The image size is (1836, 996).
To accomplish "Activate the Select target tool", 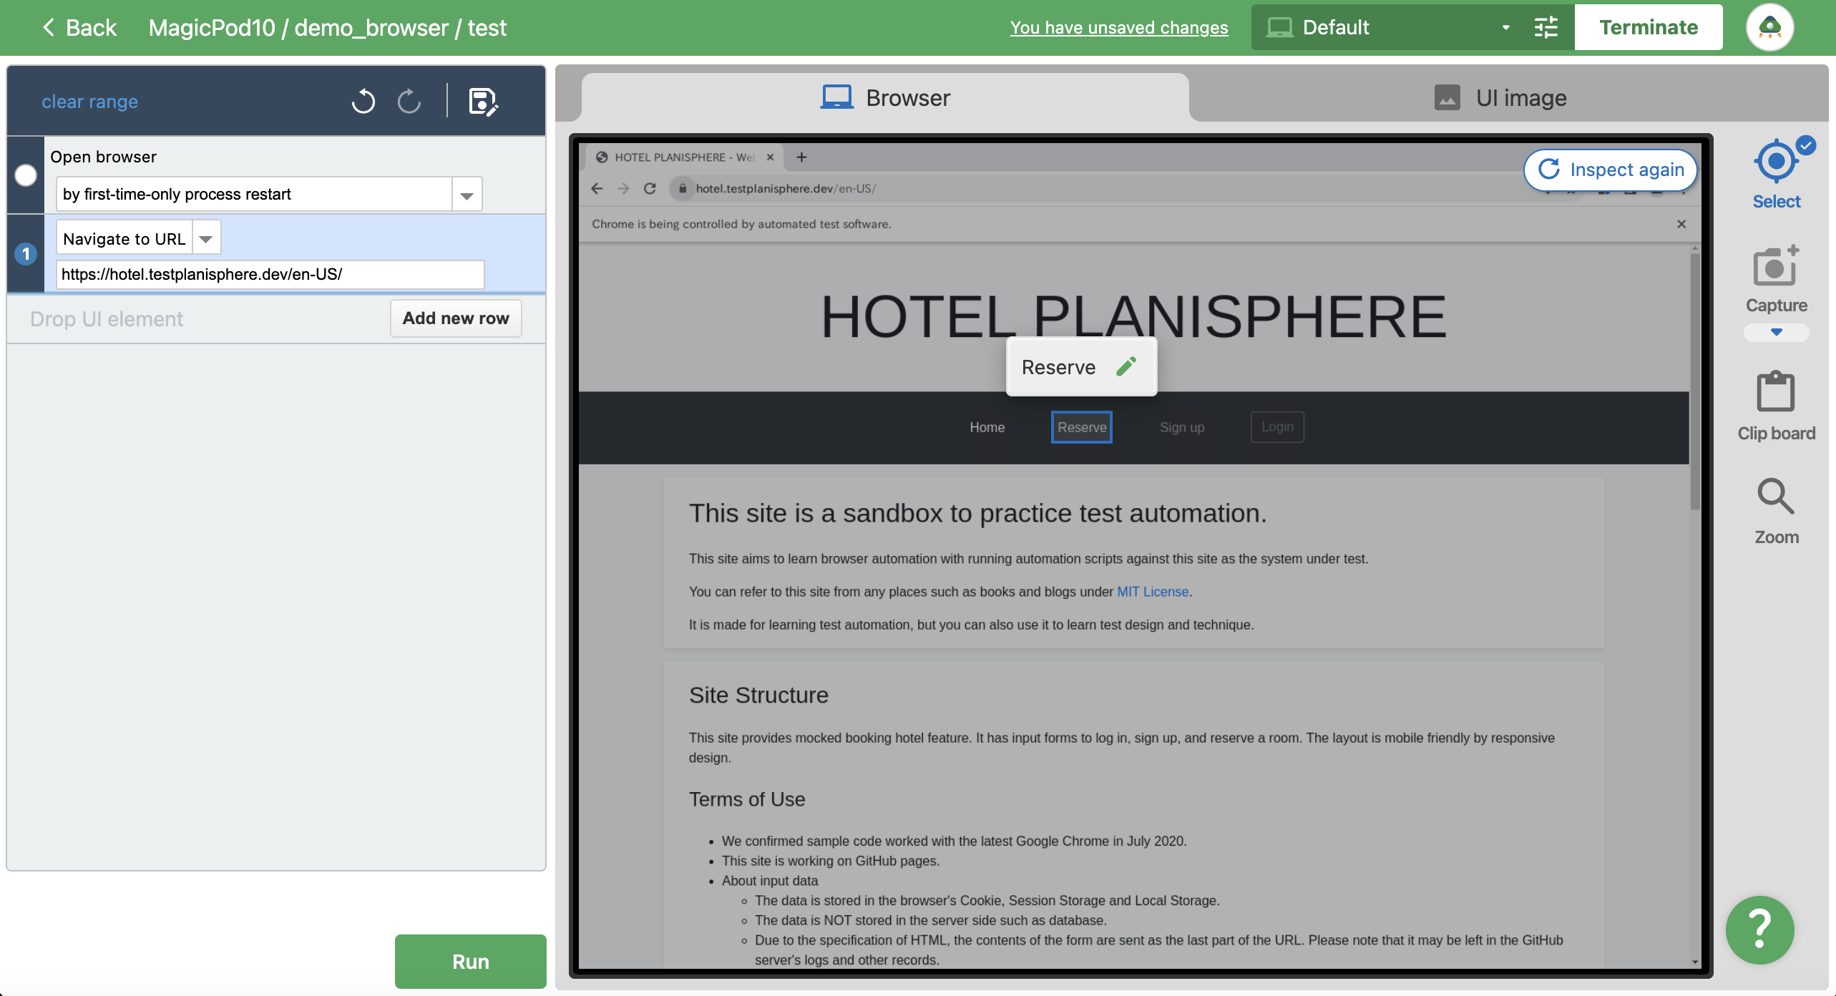I will pyautogui.click(x=1777, y=174).
